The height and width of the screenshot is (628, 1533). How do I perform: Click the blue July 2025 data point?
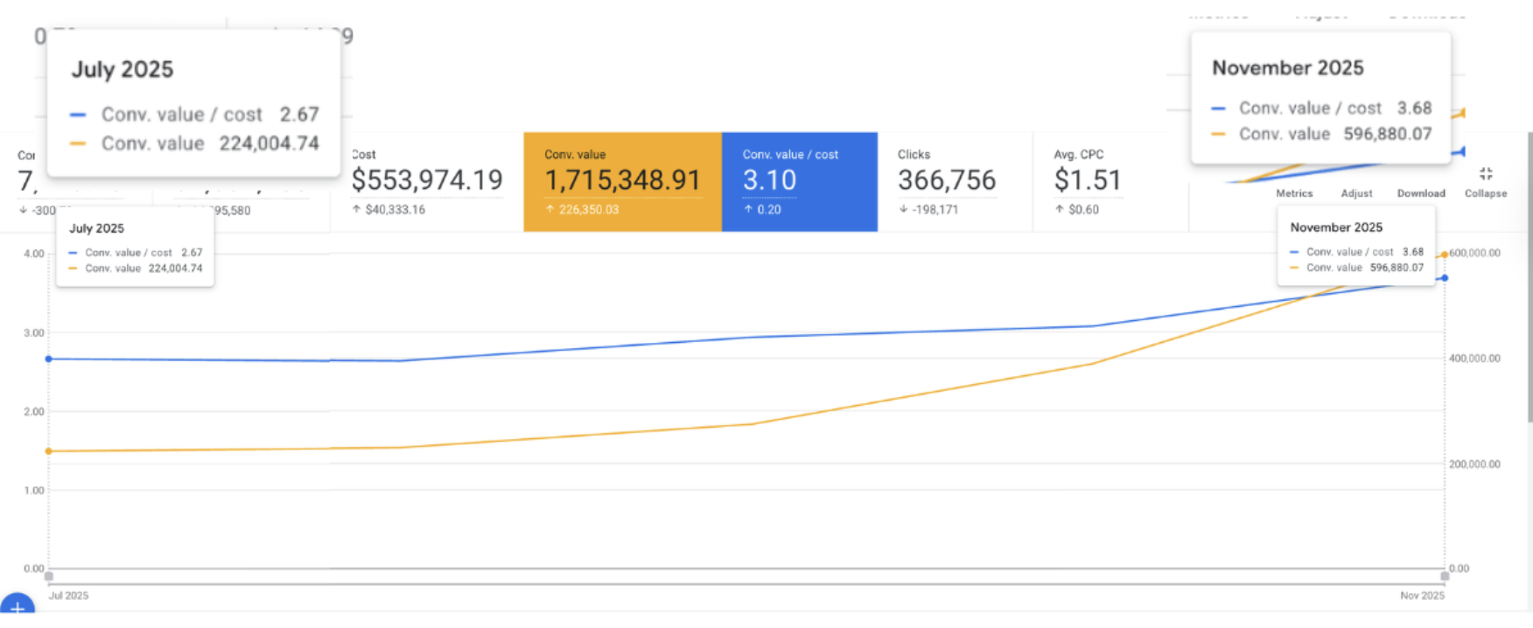(x=49, y=359)
